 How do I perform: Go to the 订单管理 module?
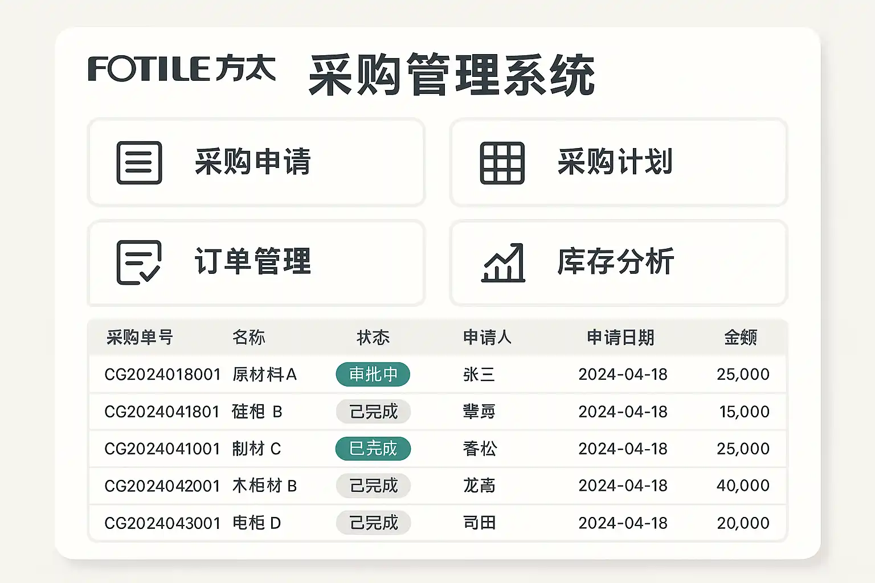click(256, 262)
